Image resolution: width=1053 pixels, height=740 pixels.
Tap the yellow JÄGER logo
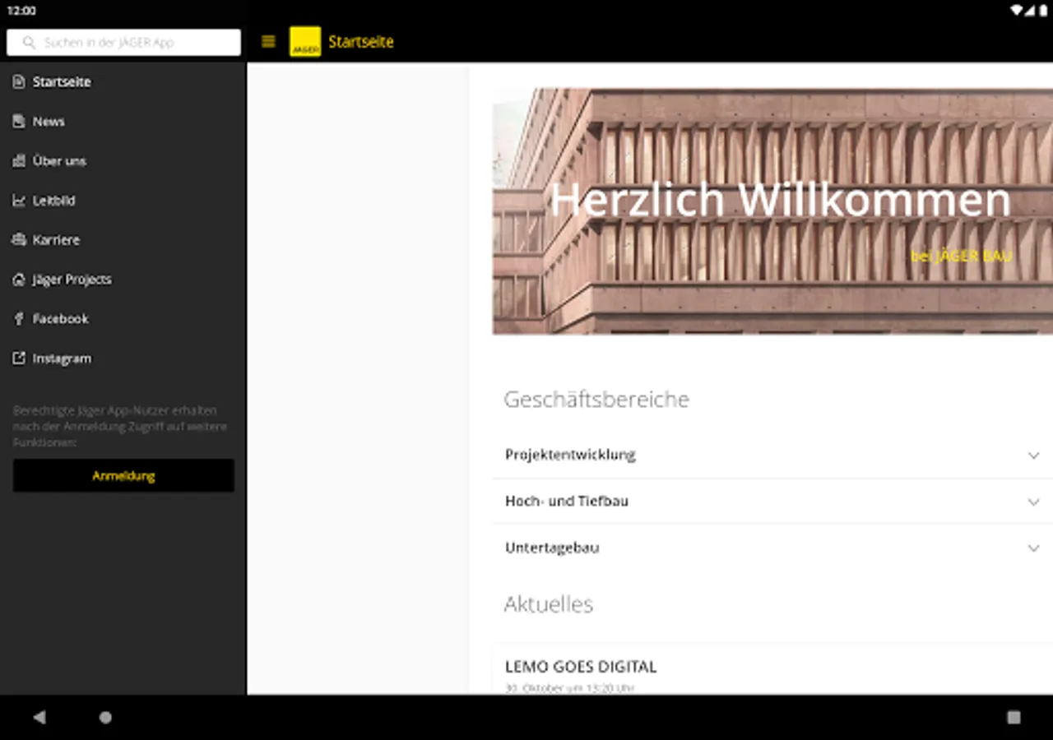[x=305, y=42]
